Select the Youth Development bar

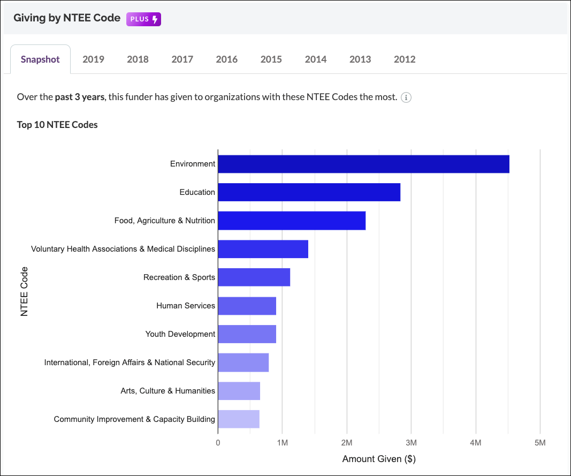click(246, 334)
